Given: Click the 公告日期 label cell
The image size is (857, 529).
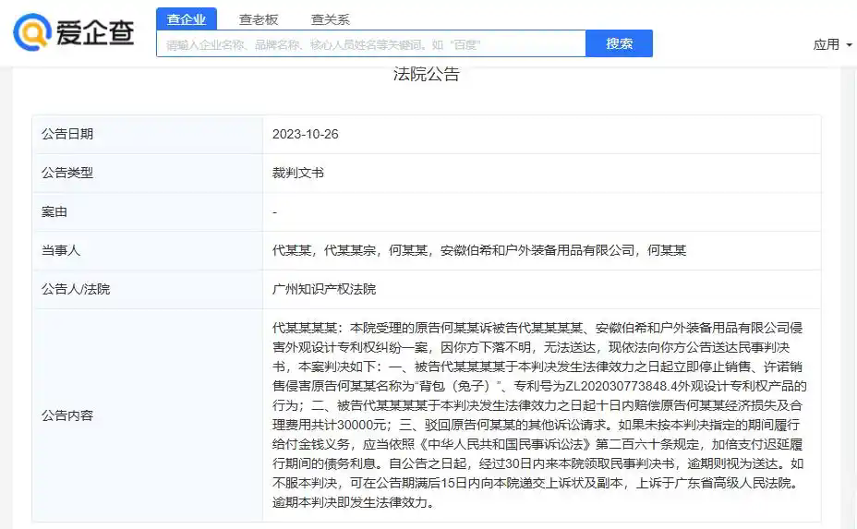Looking at the screenshot, I should pyautogui.click(x=148, y=135).
